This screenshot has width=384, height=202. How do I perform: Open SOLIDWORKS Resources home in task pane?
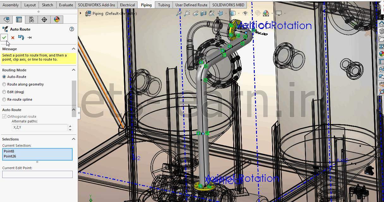point(381,24)
